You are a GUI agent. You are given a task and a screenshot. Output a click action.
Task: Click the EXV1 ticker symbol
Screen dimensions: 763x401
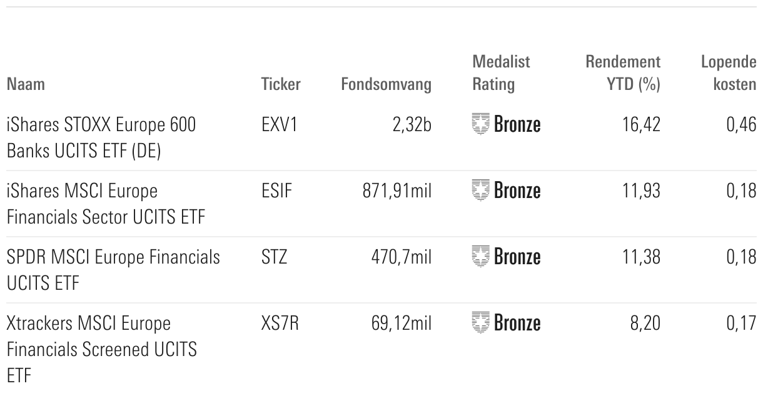pos(280,124)
